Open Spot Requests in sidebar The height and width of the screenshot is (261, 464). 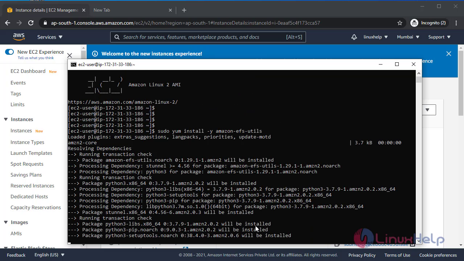27,164
